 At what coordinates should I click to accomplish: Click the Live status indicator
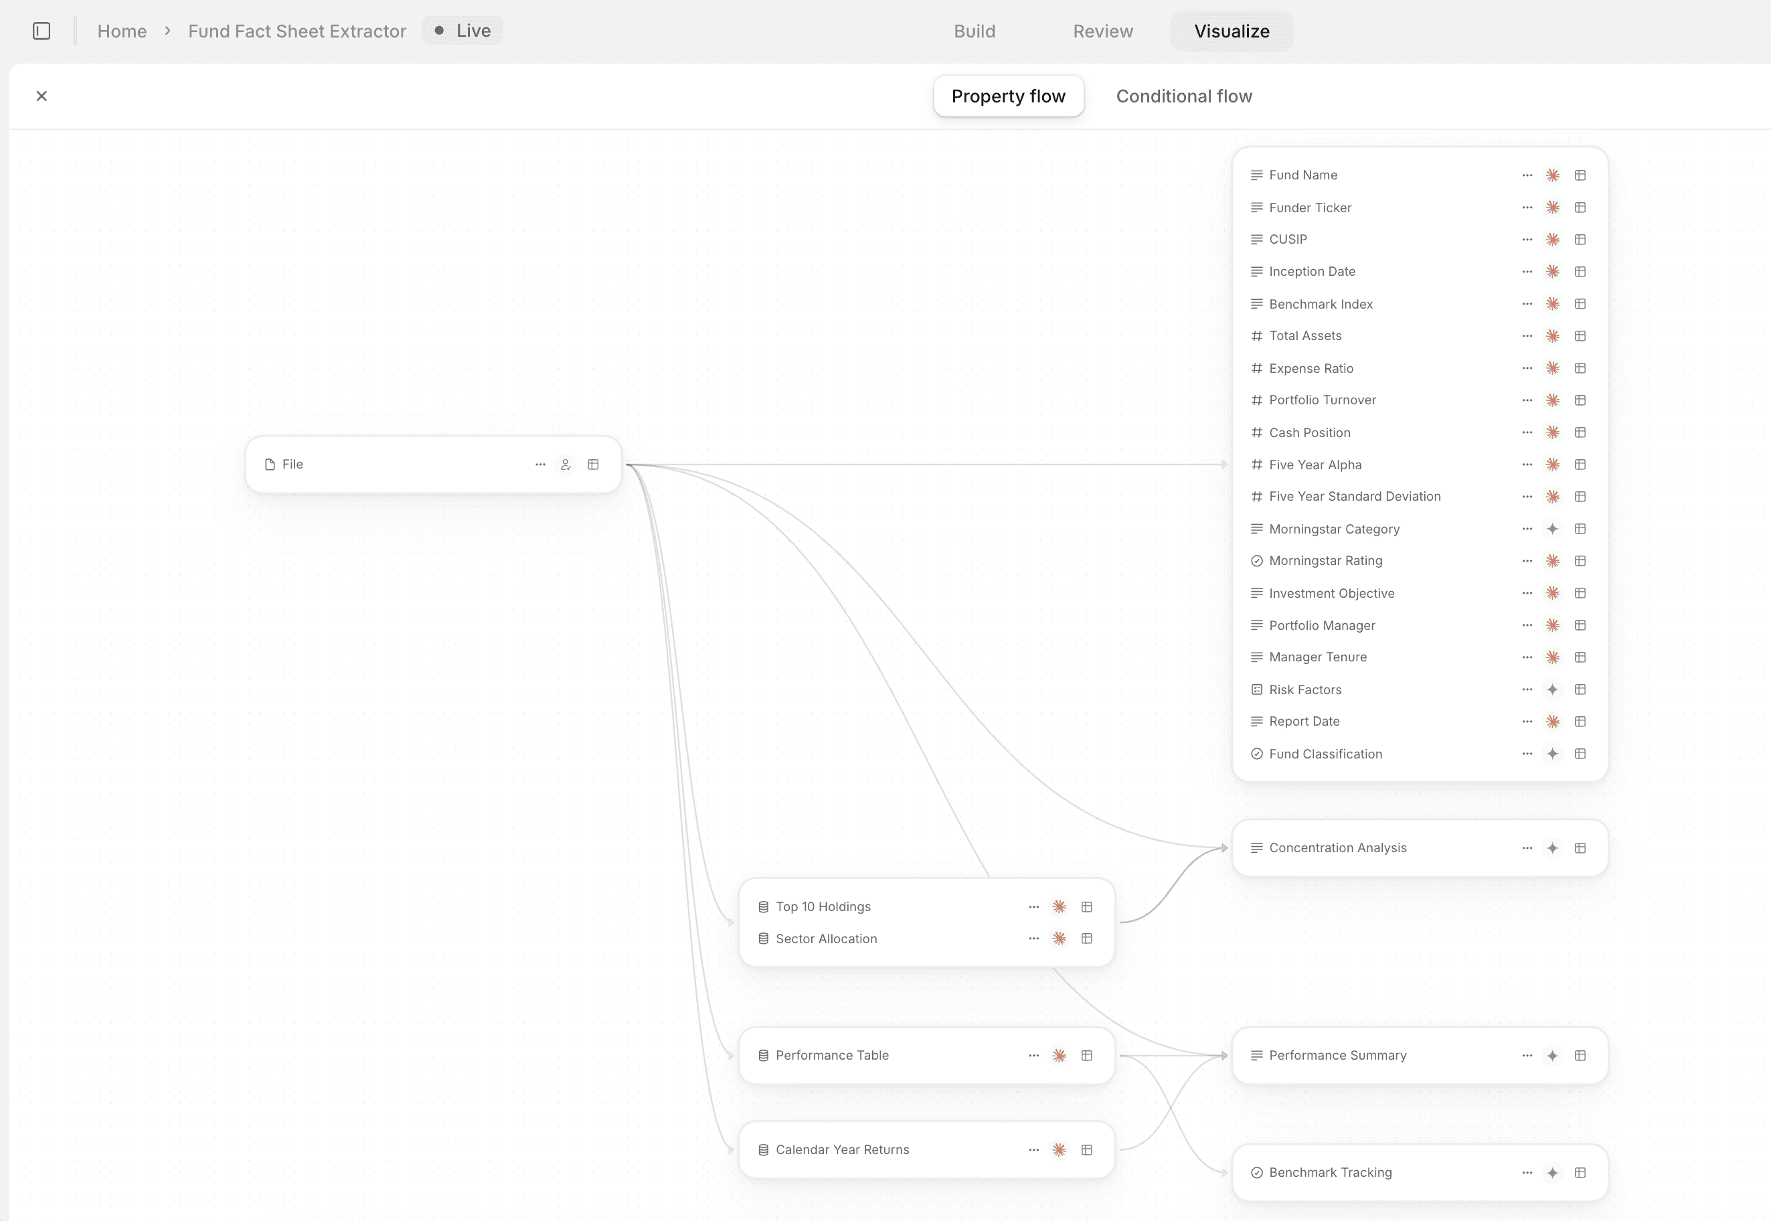click(x=461, y=31)
